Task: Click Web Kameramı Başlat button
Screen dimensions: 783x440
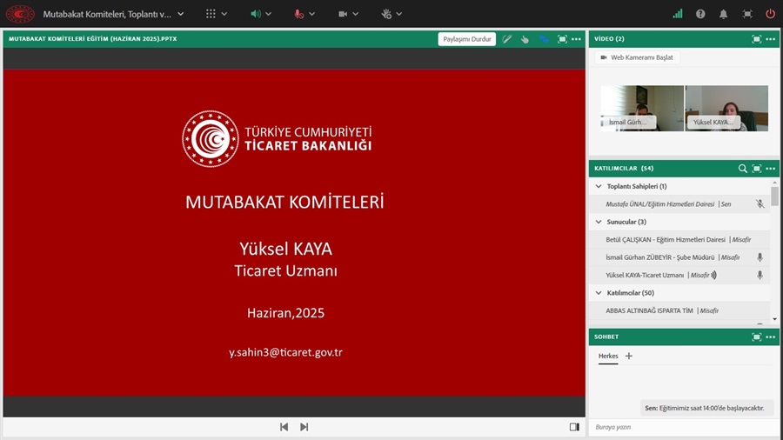Action: click(x=637, y=57)
